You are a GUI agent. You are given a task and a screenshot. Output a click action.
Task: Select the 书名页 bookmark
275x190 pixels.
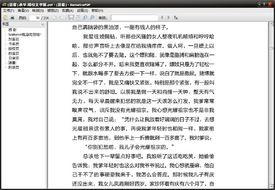click(x=14, y=44)
